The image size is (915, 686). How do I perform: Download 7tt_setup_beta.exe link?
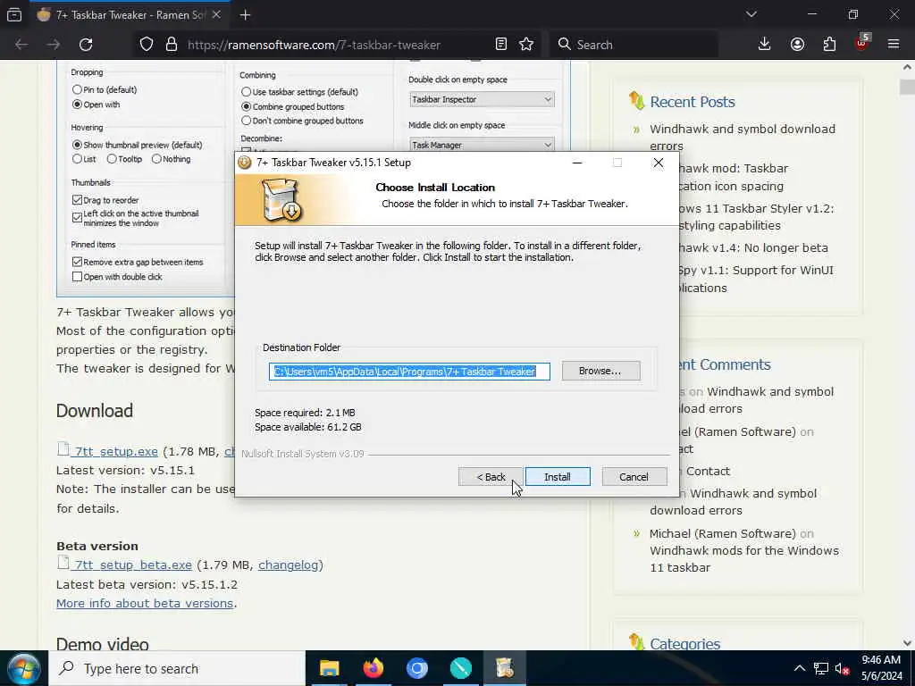(x=133, y=565)
